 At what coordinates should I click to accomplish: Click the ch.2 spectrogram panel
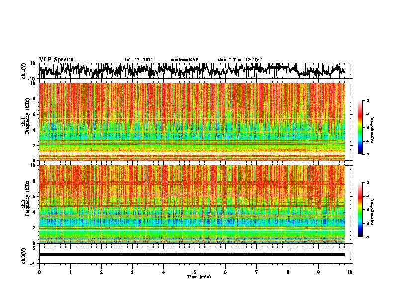192,204
